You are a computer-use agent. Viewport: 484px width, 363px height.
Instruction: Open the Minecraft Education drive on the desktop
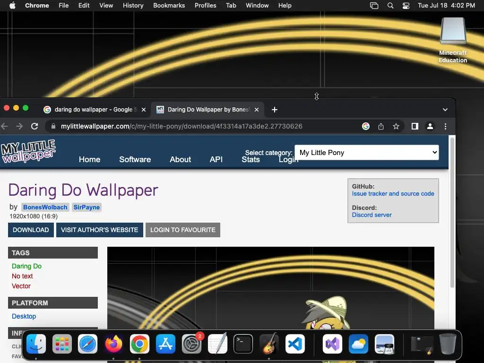point(453,40)
